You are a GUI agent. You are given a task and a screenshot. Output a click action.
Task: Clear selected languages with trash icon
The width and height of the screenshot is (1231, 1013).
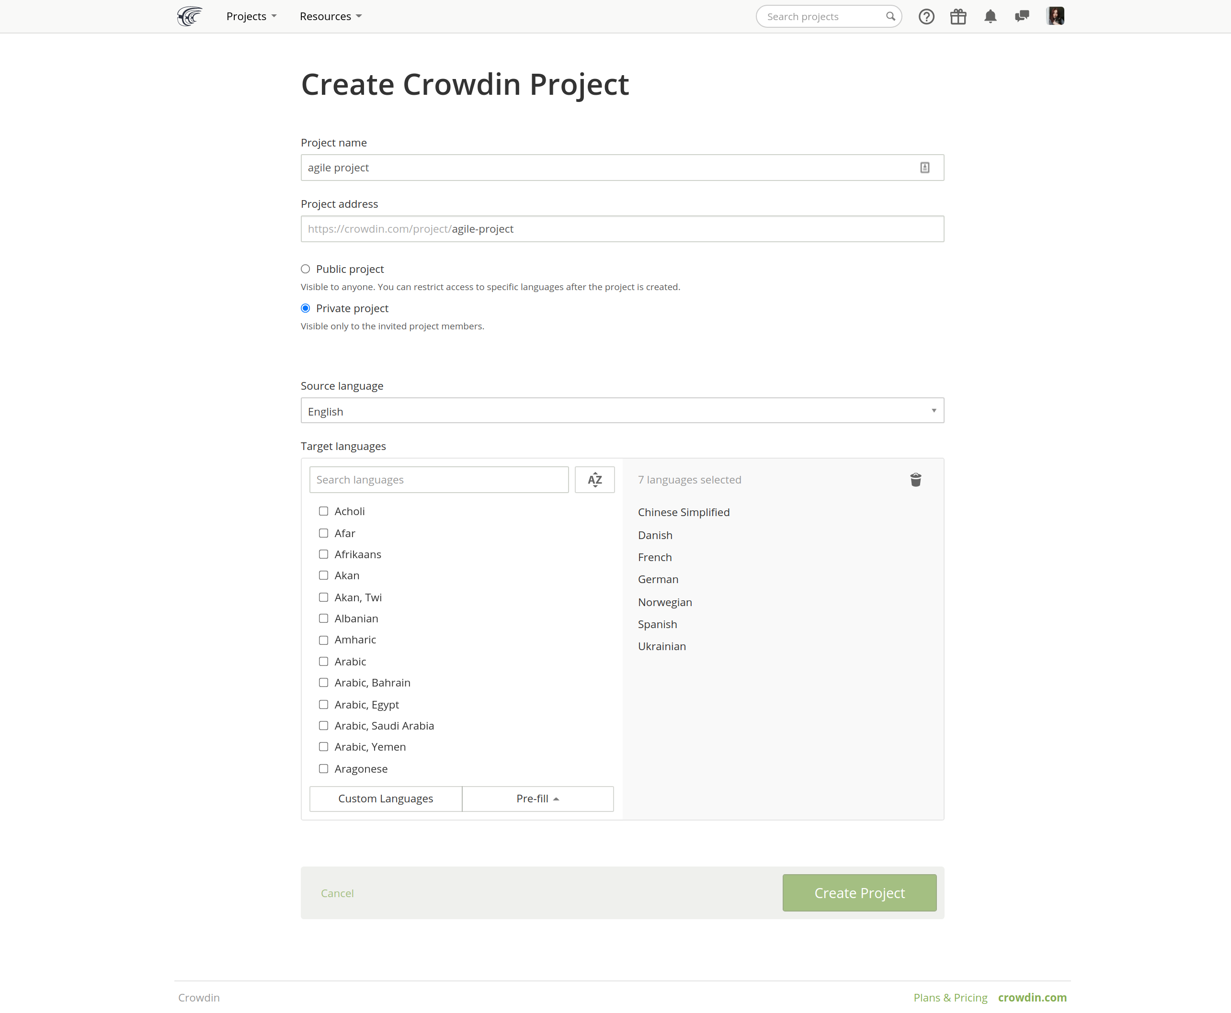(x=915, y=480)
